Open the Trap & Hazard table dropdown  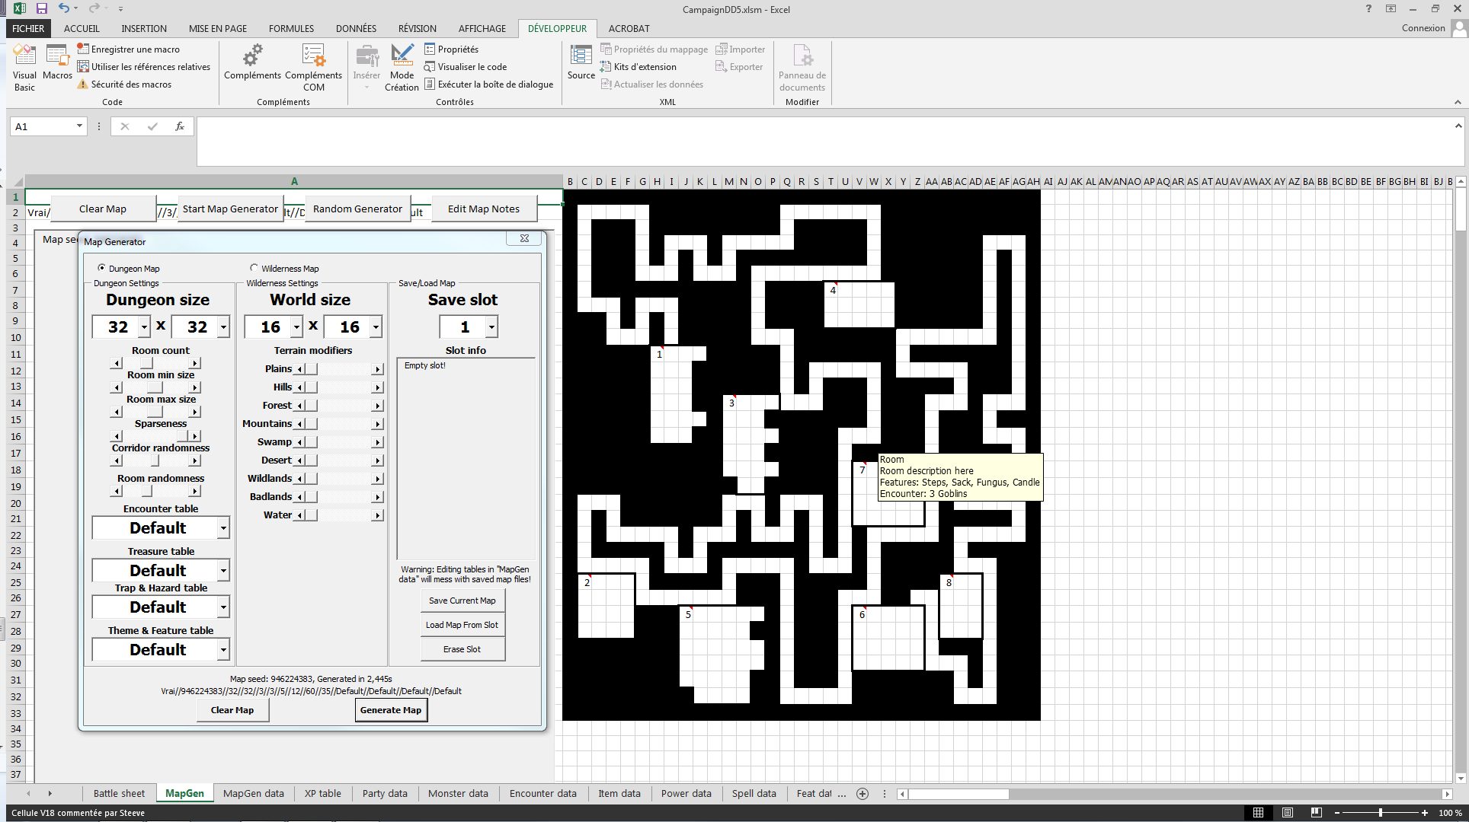pos(223,607)
